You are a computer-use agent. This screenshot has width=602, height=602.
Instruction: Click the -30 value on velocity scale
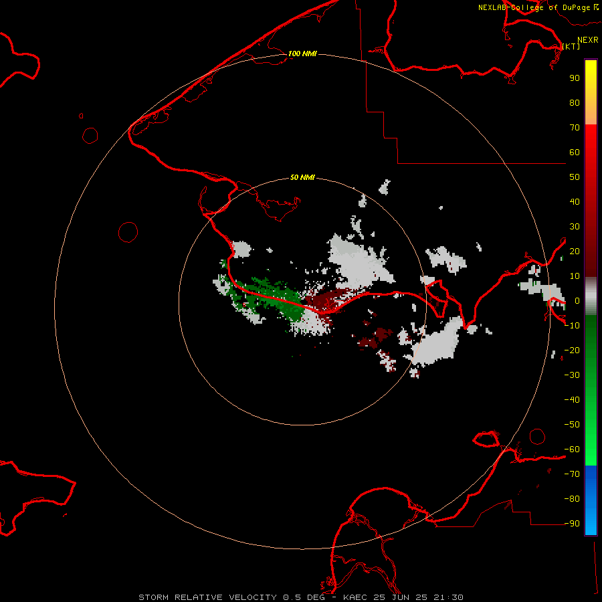(x=572, y=375)
